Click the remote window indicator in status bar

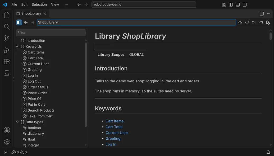pyautogui.click(x=6, y=152)
